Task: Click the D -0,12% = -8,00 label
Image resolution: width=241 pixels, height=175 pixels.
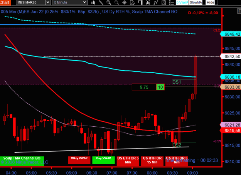Action: click(x=203, y=13)
